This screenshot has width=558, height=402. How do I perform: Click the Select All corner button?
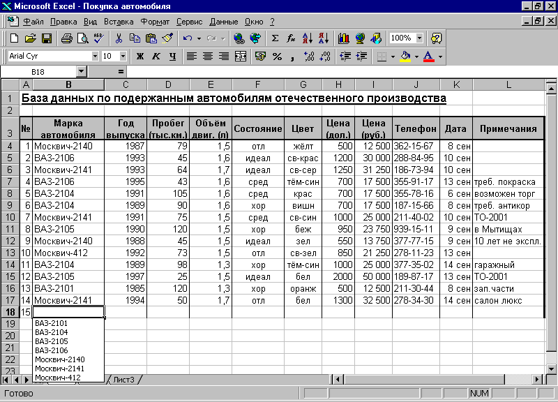point(10,84)
